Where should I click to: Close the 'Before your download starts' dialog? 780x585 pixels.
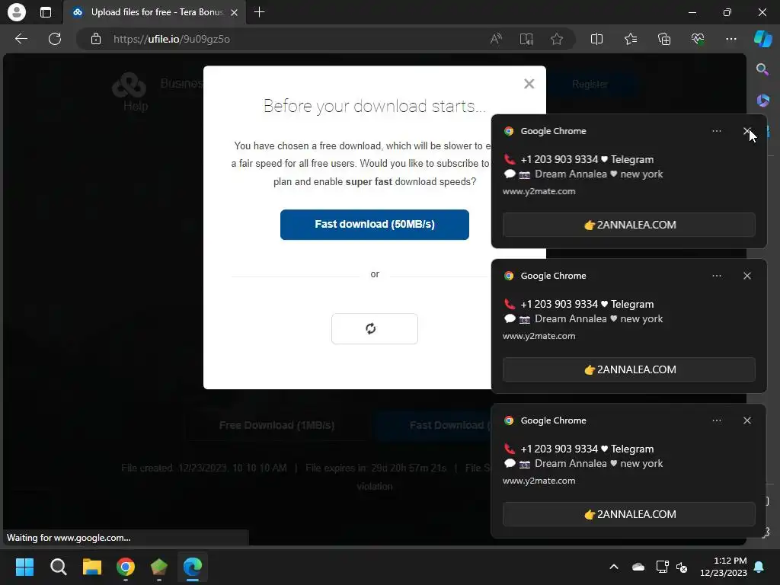point(529,84)
